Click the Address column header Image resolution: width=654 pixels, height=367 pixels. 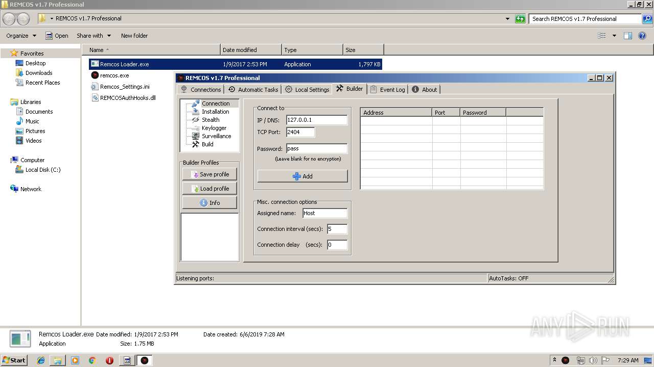point(396,113)
